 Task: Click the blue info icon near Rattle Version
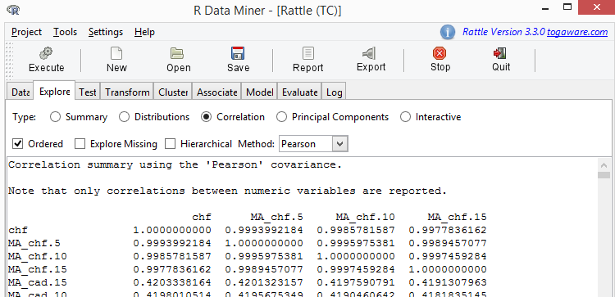[448, 32]
